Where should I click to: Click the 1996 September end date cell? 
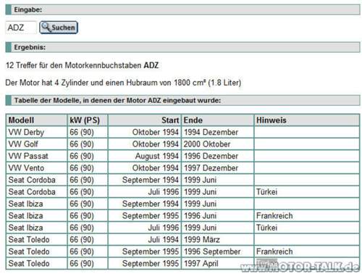pos(218,252)
